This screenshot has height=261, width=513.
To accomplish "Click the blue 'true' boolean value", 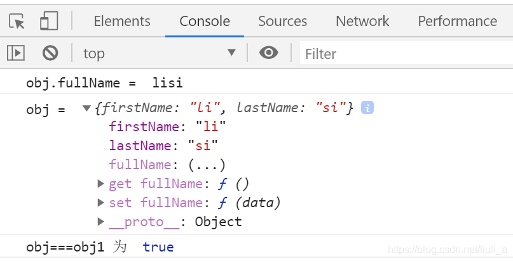I will [x=158, y=247].
